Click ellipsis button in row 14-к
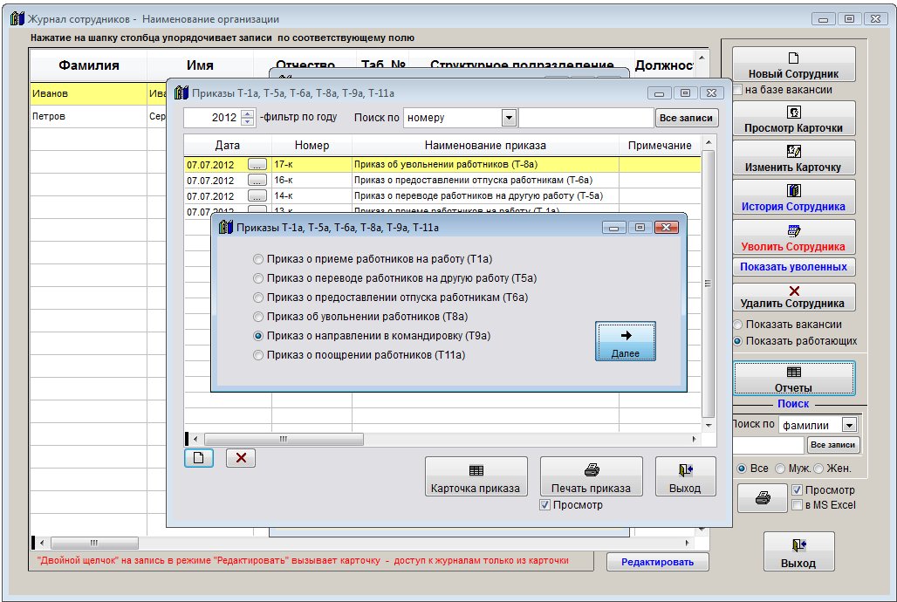This screenshot has width=897, height=602. [257, 195]
